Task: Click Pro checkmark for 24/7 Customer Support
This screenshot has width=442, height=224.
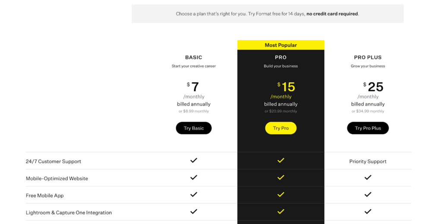Action: pos(281,160)
